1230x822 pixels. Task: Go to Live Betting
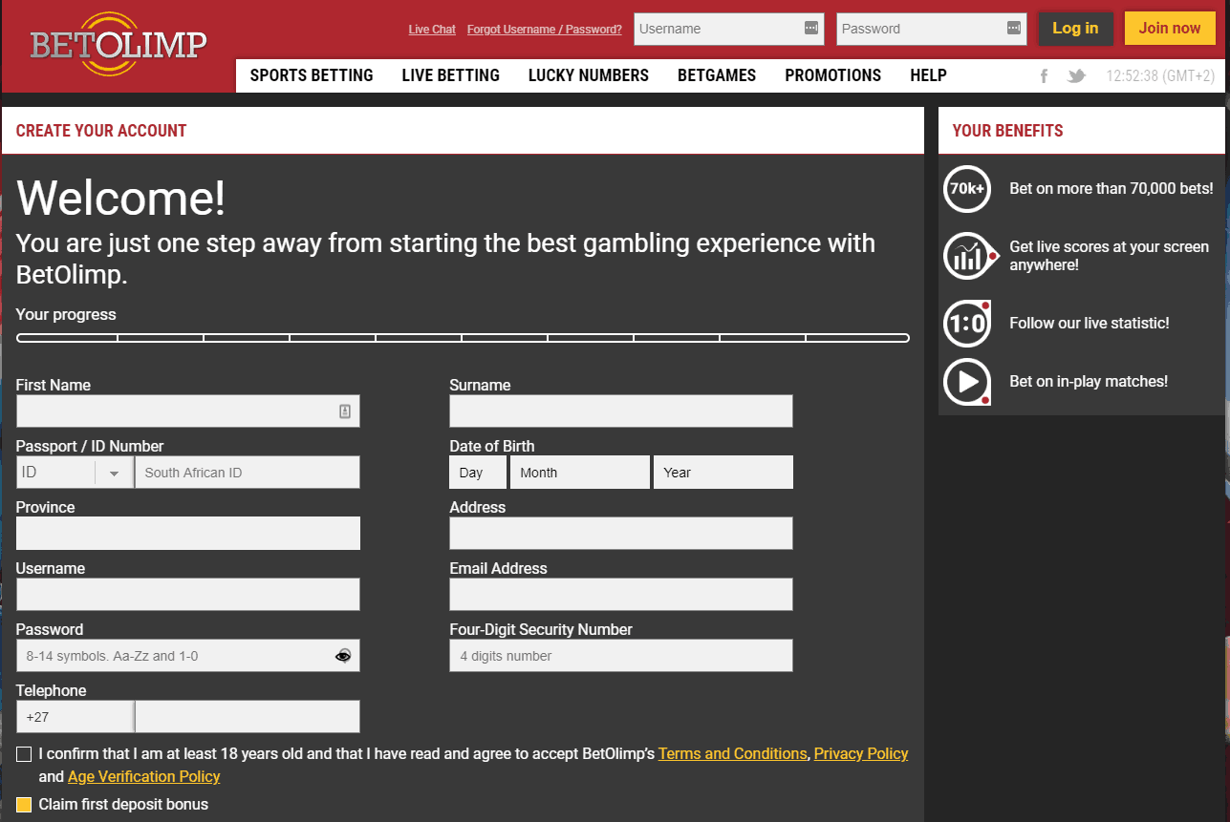click(x=451, y=75)
